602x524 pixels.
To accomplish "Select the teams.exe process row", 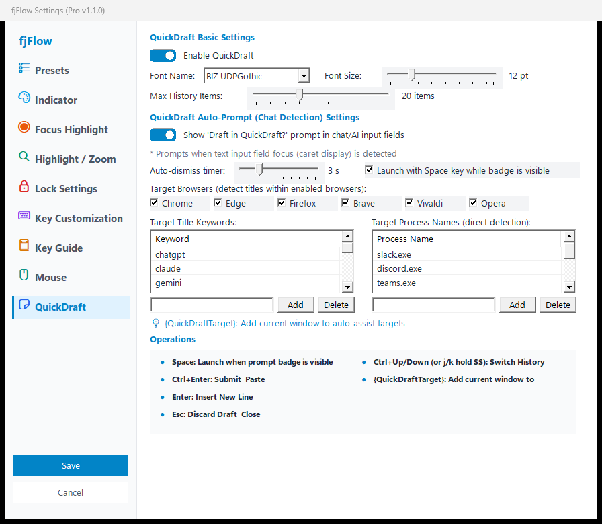I will coord(467,283).
